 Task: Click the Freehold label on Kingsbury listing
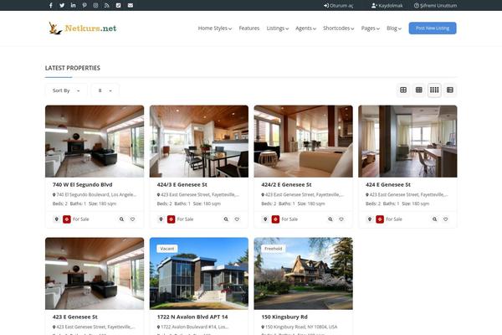coord(273,249)
